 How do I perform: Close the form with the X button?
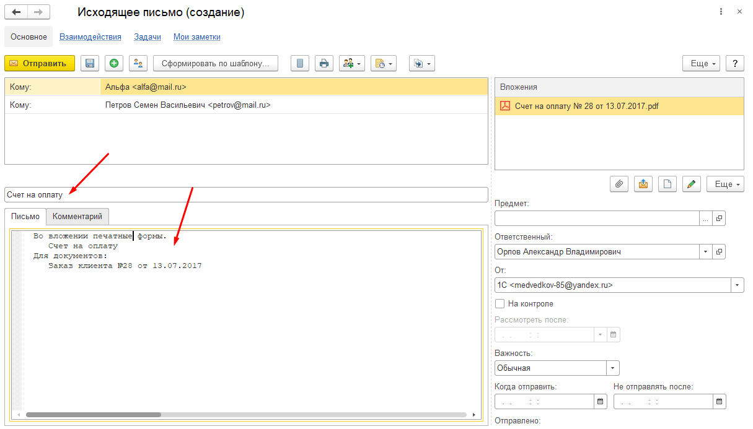(739, 12)
